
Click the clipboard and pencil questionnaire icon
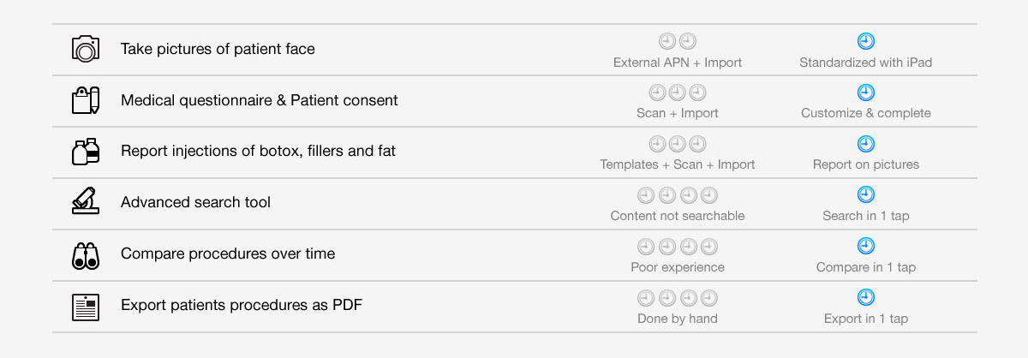tap(86, 100)
